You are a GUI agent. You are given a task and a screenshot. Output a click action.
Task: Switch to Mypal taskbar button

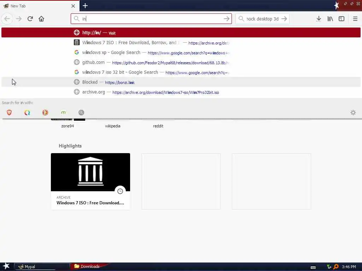[x=42, y=267]
